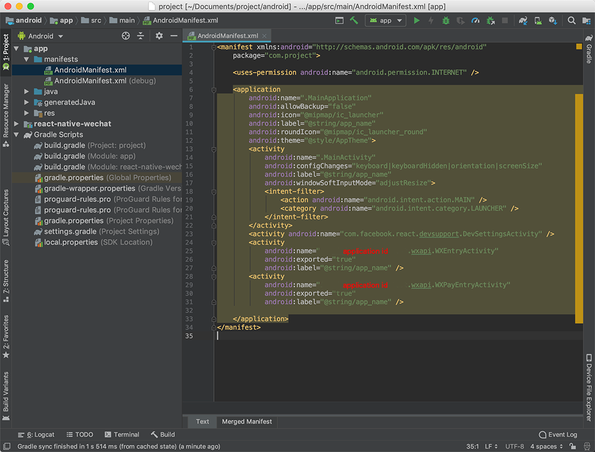The width and height of the screenshot is (595, 452).
Task: Open the app run configuration dropdown
Action: click(385, 20)
